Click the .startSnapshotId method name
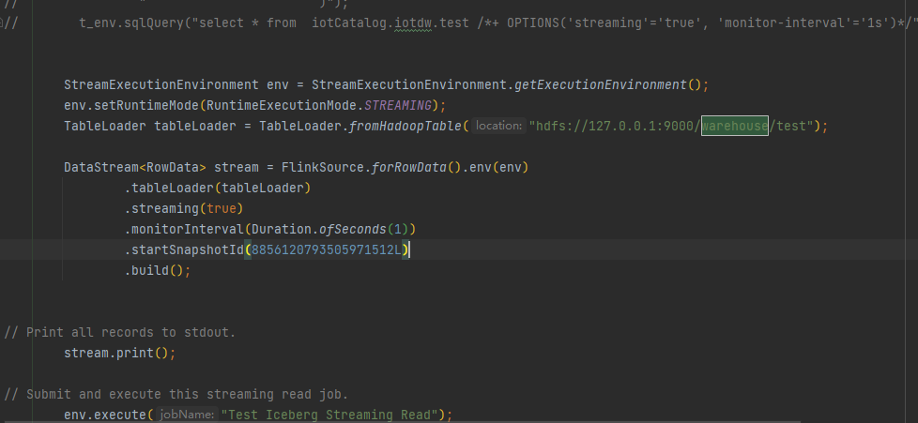918x423 pixels. [x=184, y=249]
